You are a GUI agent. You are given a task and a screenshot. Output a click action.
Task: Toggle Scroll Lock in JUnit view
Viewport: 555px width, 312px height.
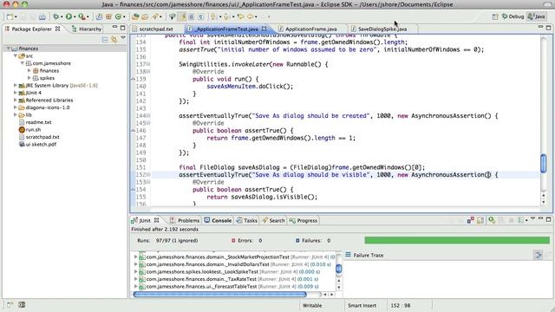point(480,220)
